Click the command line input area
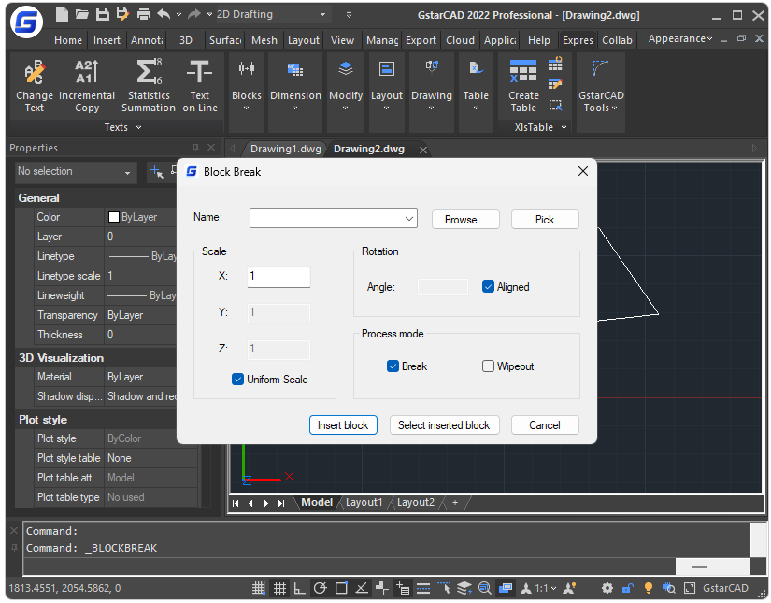The width and height of the screenshot is (771, 603). [350, 567]
